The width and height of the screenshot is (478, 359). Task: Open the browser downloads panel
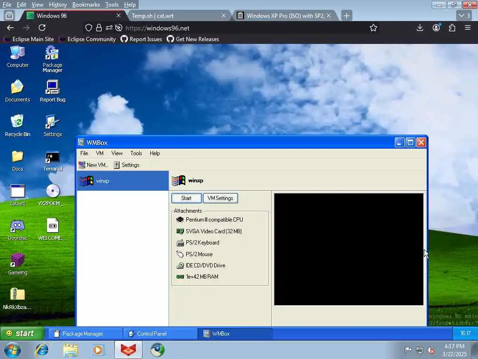click(x=420, y=28)
